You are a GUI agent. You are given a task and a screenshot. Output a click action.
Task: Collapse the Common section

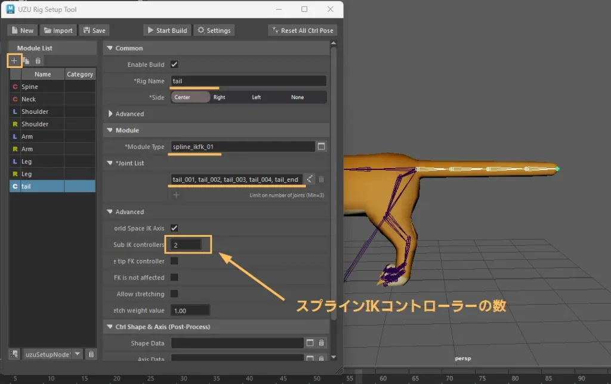pos(110,48)
